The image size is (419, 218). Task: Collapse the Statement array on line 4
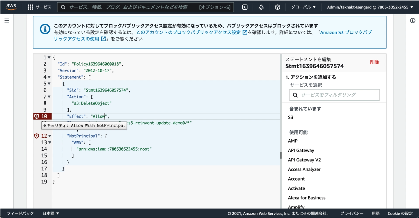coord(49,77)
